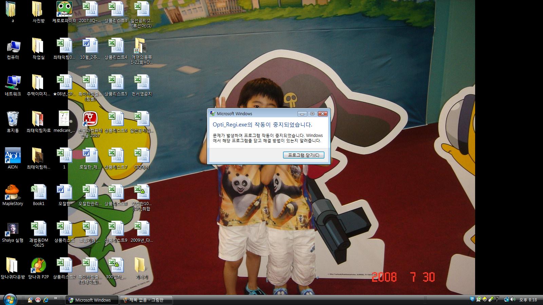Image resolution: width=543 pixels, height=305 pixels.
Task: Close the Microsoft Windows error dialog
Action: pyautogui.click(x=323, y=114)
